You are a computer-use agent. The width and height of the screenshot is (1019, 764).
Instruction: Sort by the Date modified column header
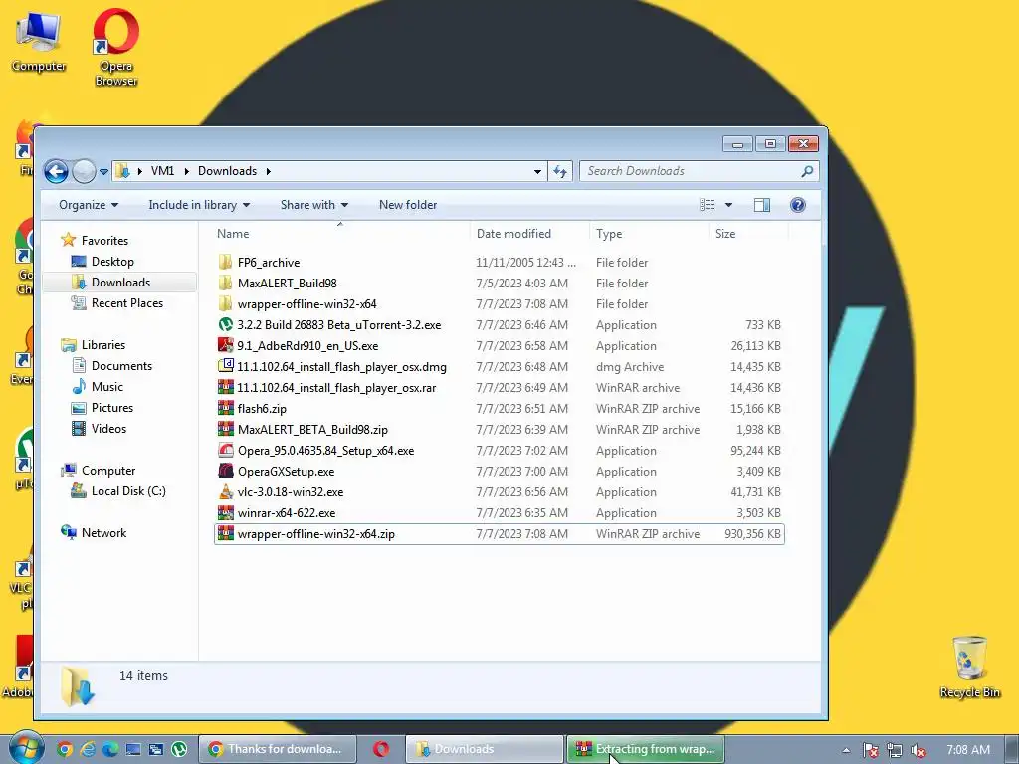click(x=529, y=234)
